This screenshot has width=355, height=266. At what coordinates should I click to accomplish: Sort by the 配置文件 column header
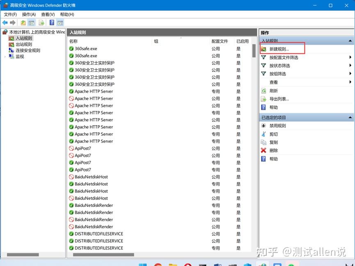[220, 41]
